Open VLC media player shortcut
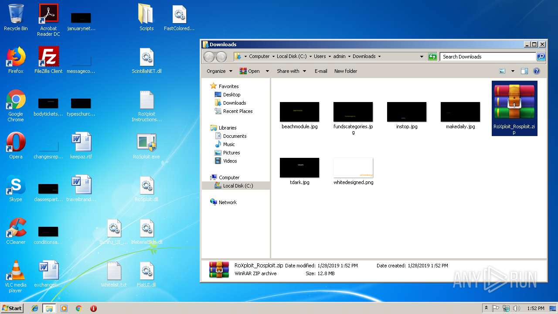Screen dimensions: 558x314 click(16, 276)
